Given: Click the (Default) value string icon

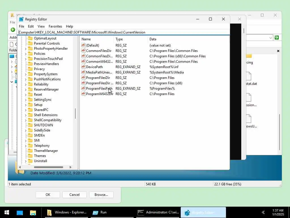Looking at the screenshot, I should pos(83,45).
